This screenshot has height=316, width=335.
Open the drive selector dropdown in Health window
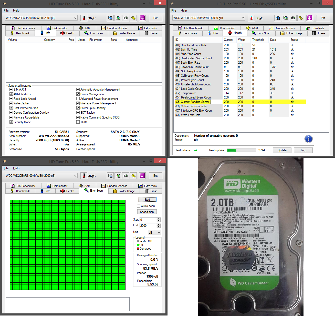click(x=208, y=18)
